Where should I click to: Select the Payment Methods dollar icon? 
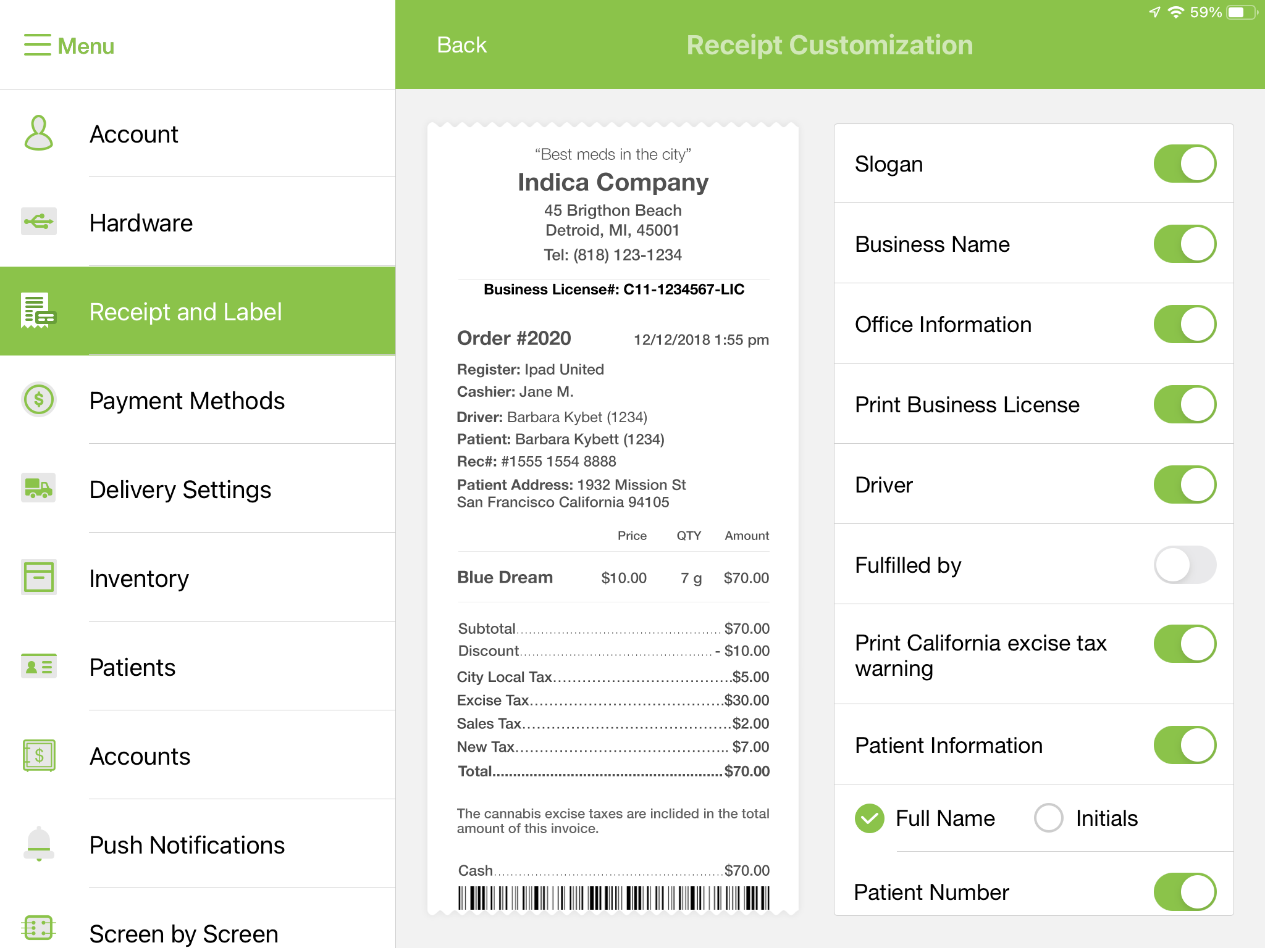point(38,401)
